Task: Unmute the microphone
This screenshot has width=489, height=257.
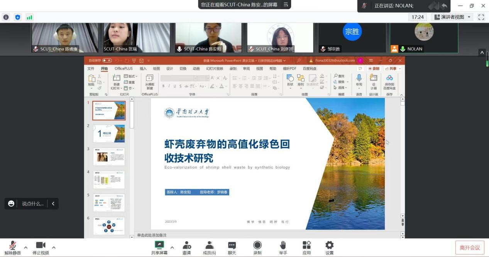Action: pos(13,245)
